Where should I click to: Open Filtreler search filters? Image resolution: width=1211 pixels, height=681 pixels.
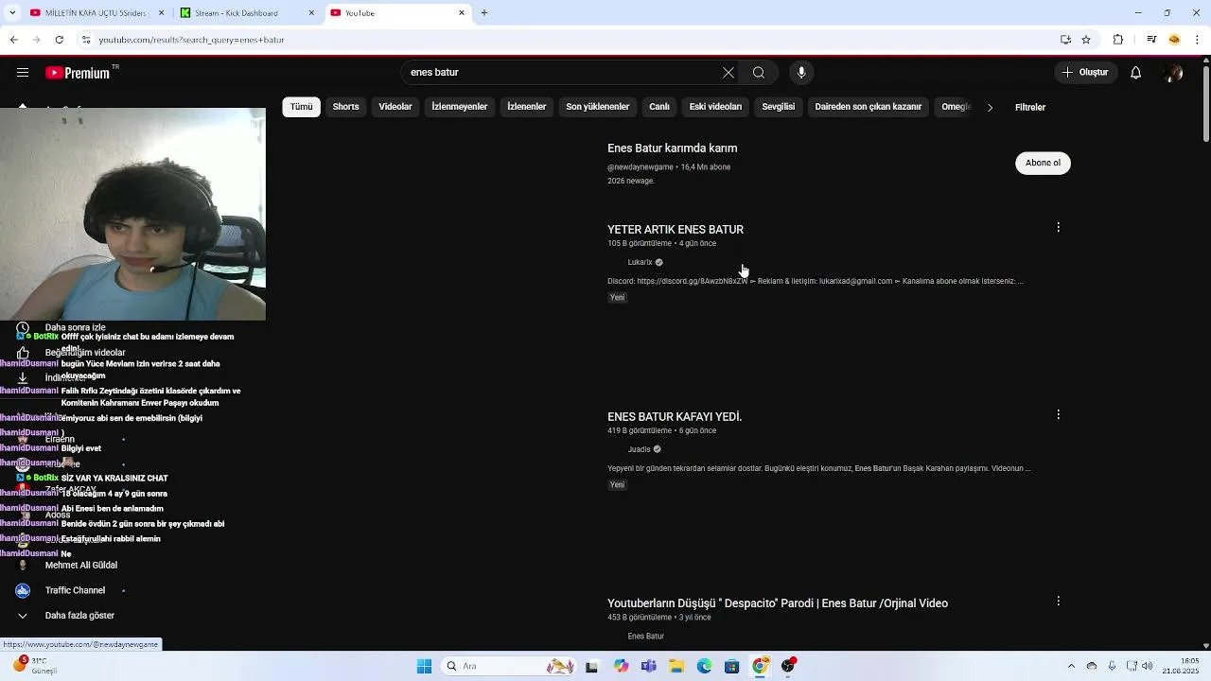tap(1029, 107)
